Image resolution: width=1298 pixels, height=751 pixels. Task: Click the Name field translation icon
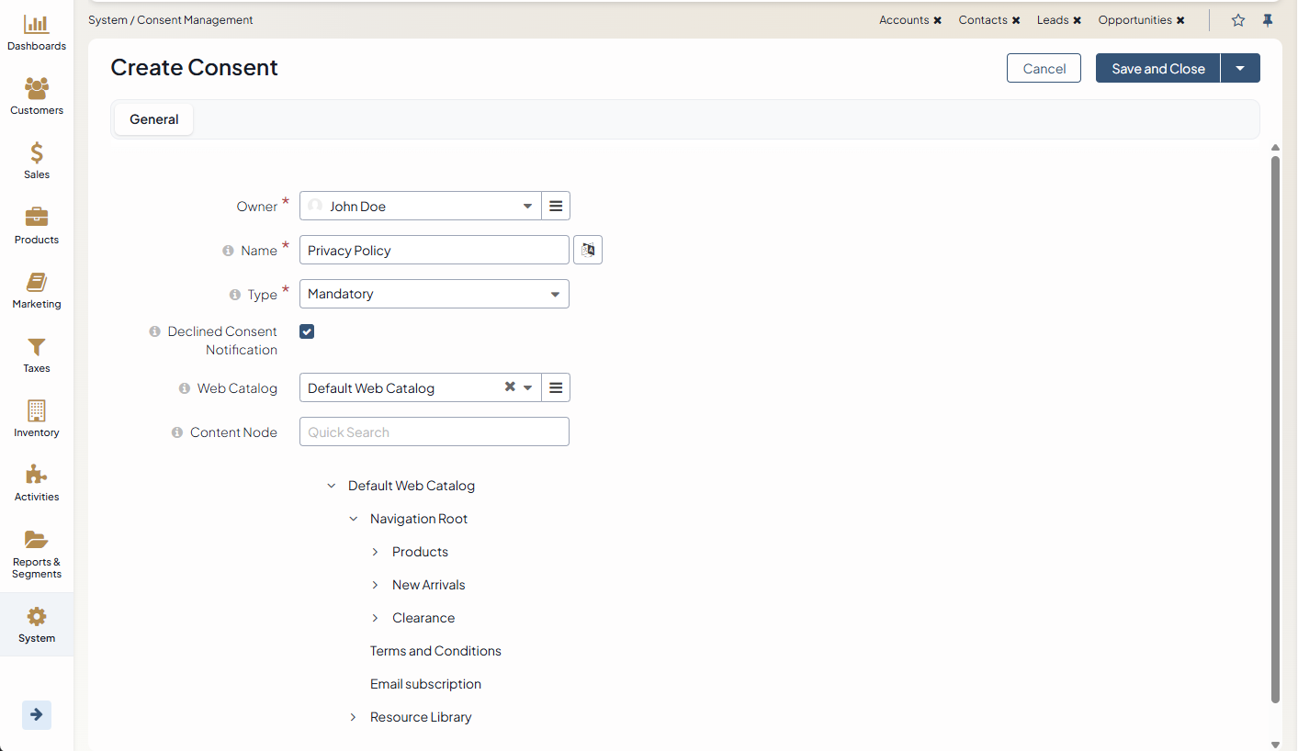point(588,250)
